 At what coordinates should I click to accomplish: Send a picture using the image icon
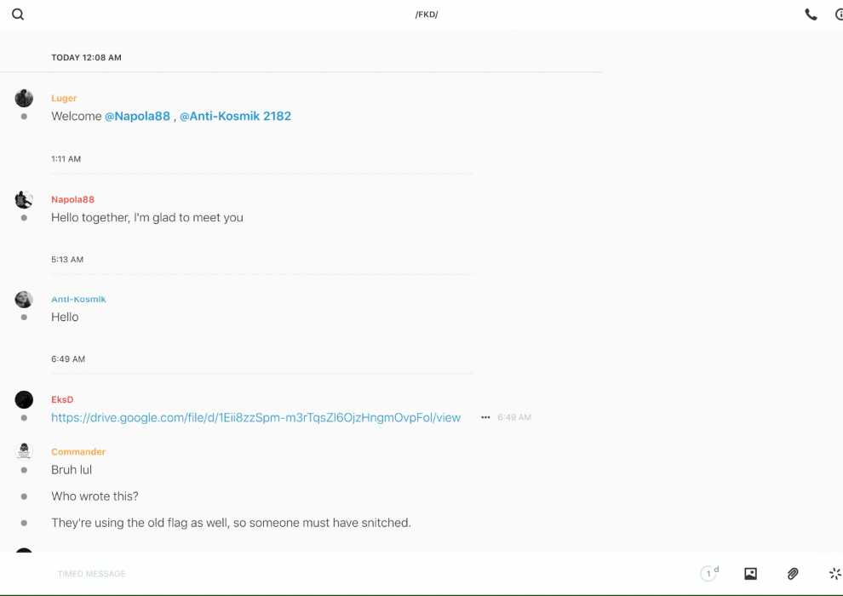pyautogui.click(x=750, y=574)
